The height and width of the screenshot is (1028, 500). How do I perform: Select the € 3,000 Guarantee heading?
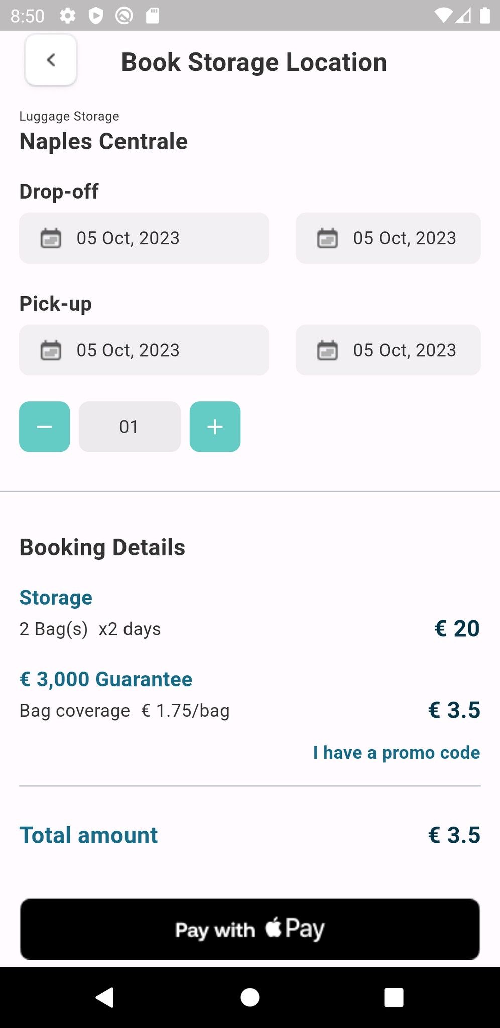point(105,679)
